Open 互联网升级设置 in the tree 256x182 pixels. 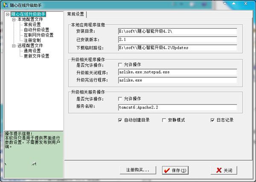[38, 35]
